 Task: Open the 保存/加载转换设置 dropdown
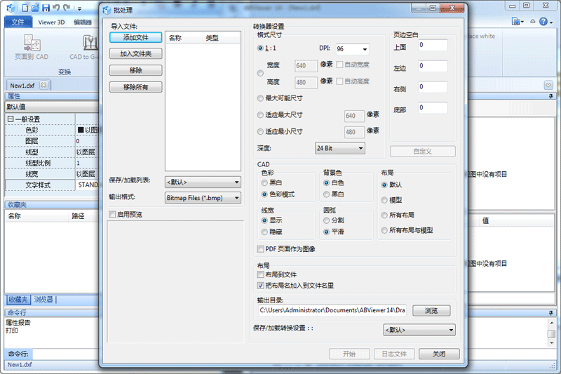tap(419, 330)
